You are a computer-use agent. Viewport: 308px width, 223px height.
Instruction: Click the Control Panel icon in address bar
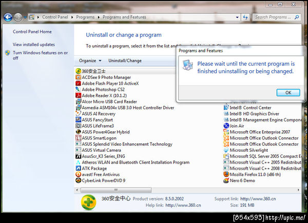31,17
